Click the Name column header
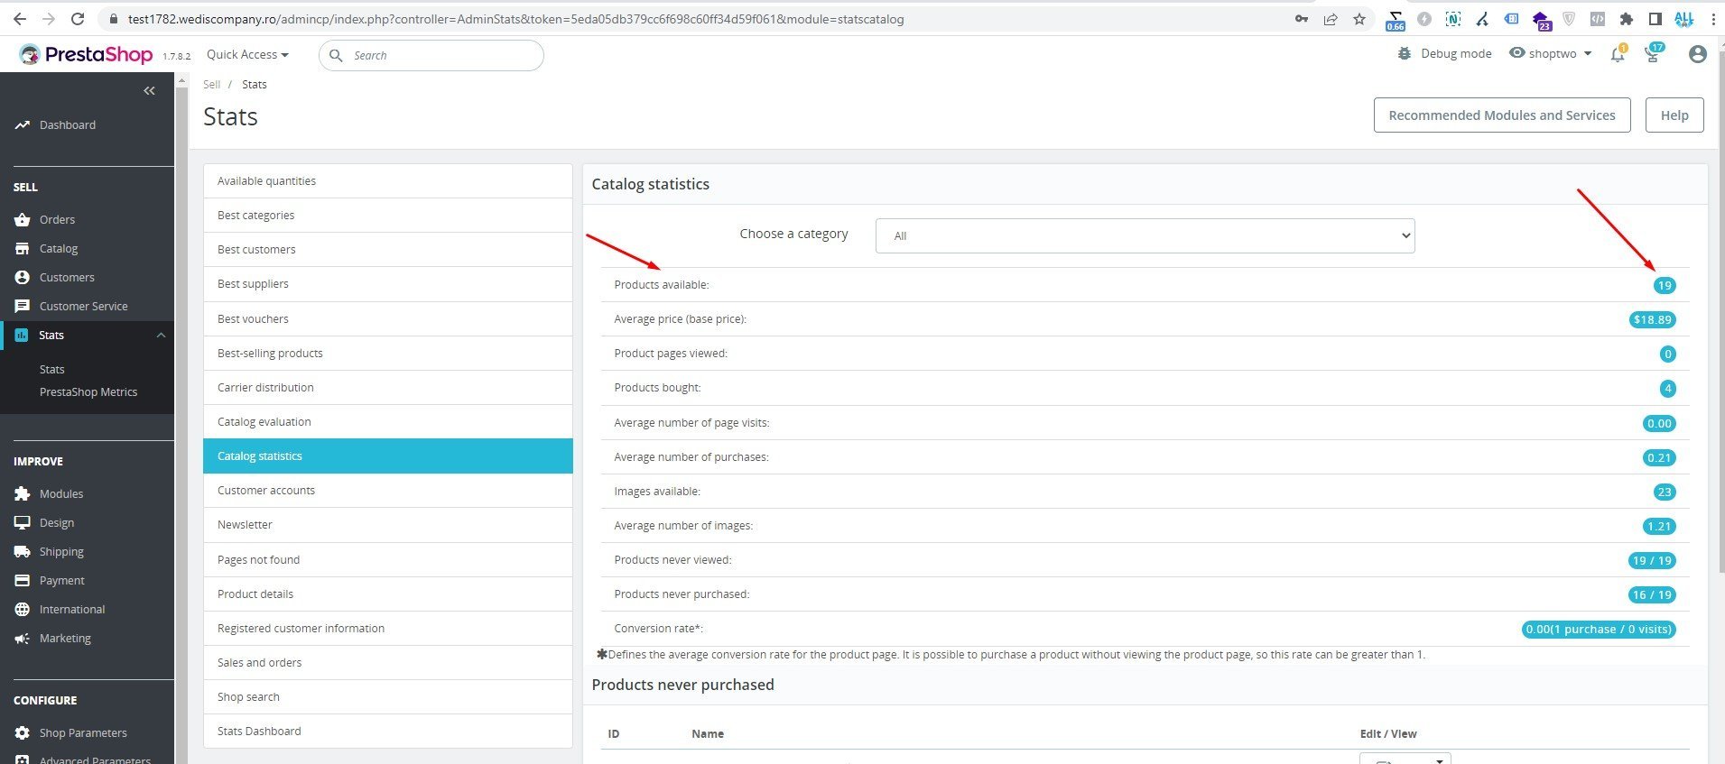The image size is (1725, 764). pyautogui.click(x=708, y=733)
